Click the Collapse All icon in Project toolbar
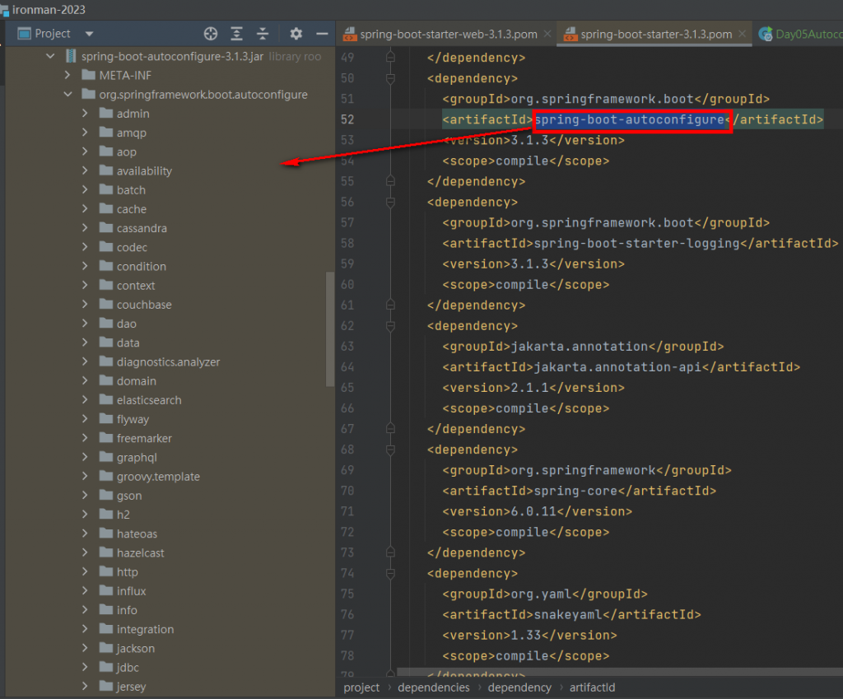This screenshot has height=699, width=843. (263, 34)
